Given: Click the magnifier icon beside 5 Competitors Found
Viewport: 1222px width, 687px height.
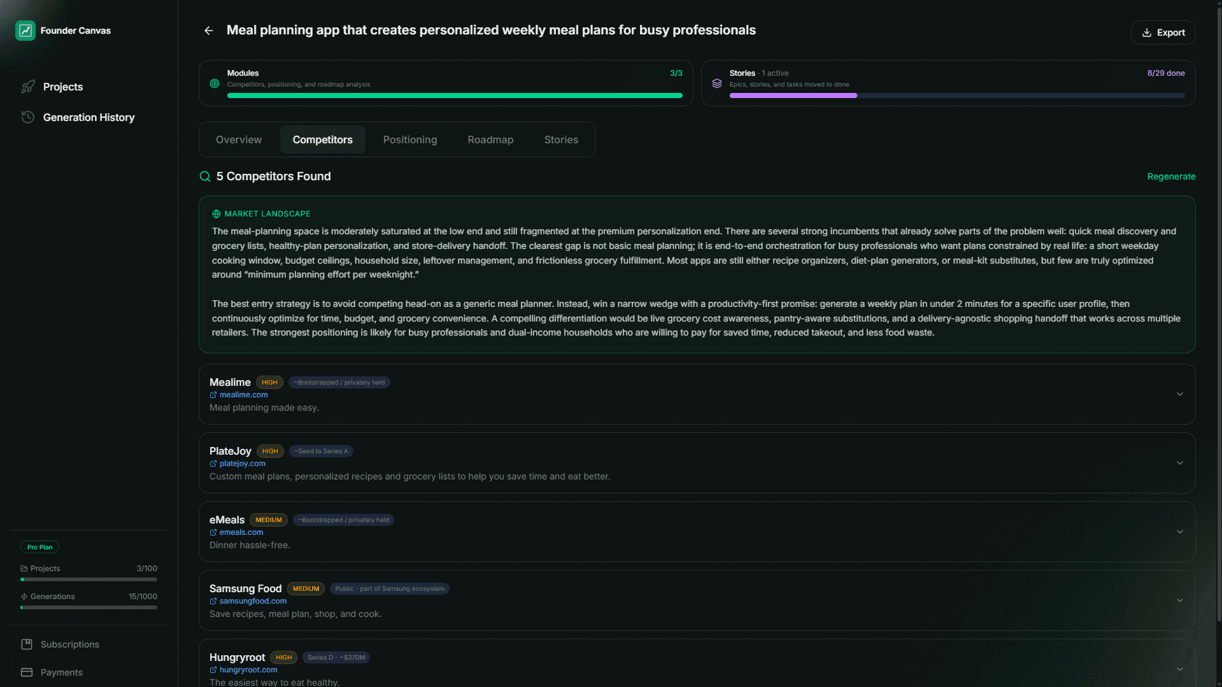Looking at the screenshot, I should coord(204,176).
